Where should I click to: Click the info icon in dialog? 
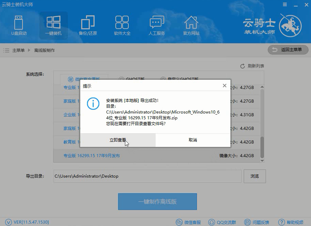[x=93, y=104]
